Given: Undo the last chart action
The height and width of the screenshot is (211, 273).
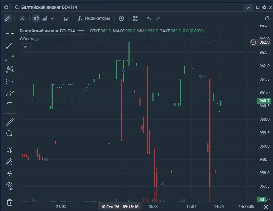Looking at the screenshot, I should pos(149,18).
